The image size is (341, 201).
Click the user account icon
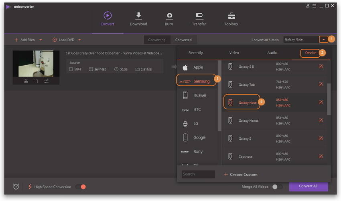[308, 6]
